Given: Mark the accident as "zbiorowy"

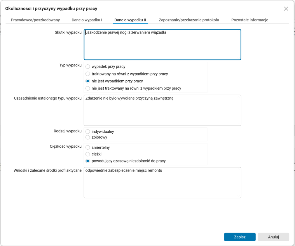Looking at the screenshot, I should pos(88,137).
